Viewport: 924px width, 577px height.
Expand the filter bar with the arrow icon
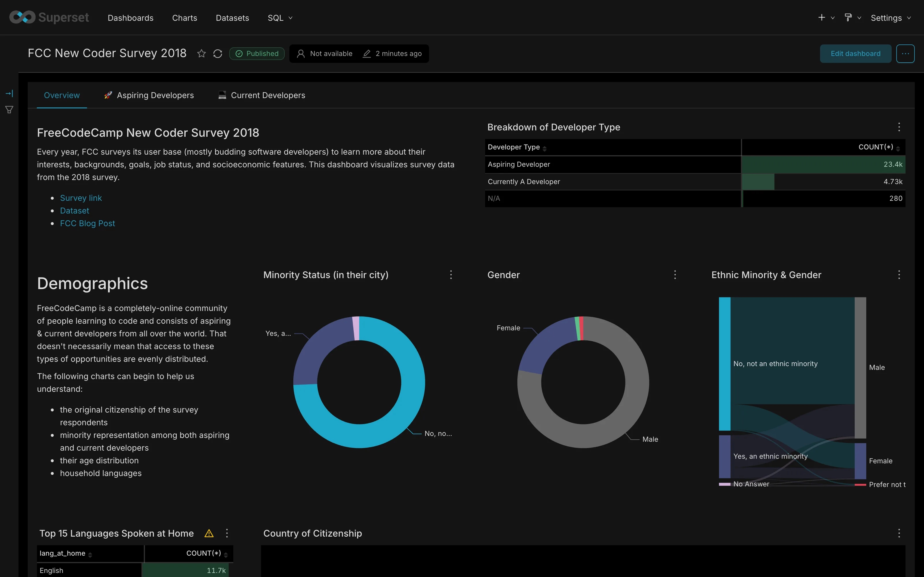9,93
